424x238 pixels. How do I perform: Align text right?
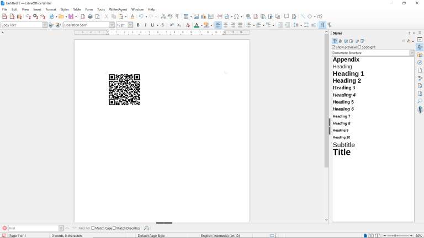click(232, 25)
